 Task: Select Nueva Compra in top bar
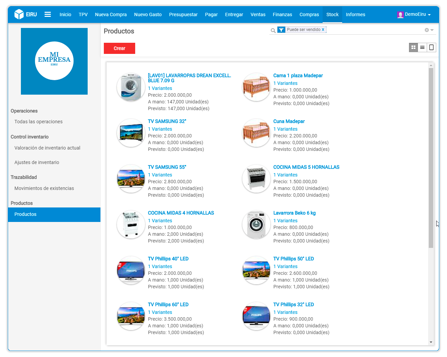click(111, 14)
